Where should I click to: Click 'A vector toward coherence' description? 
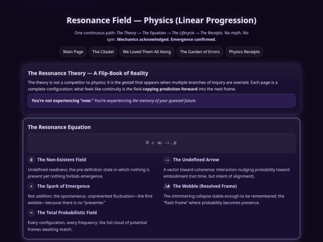click(x=226, y=173)
